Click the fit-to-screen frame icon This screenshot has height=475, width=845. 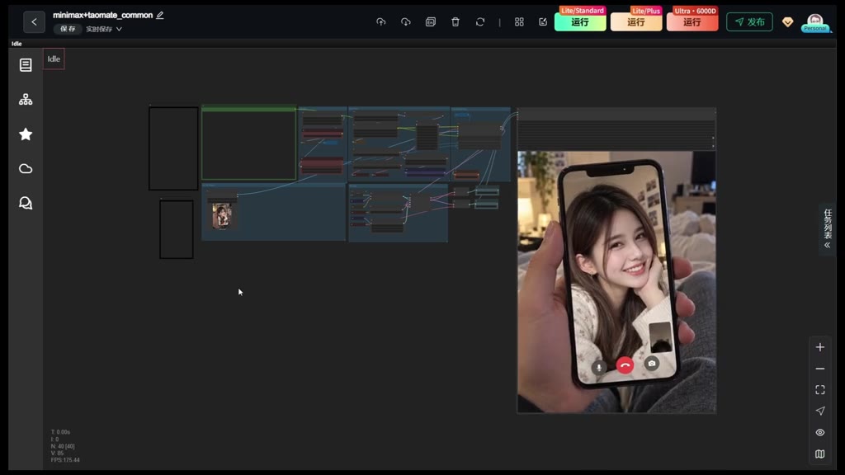(819, 390)
